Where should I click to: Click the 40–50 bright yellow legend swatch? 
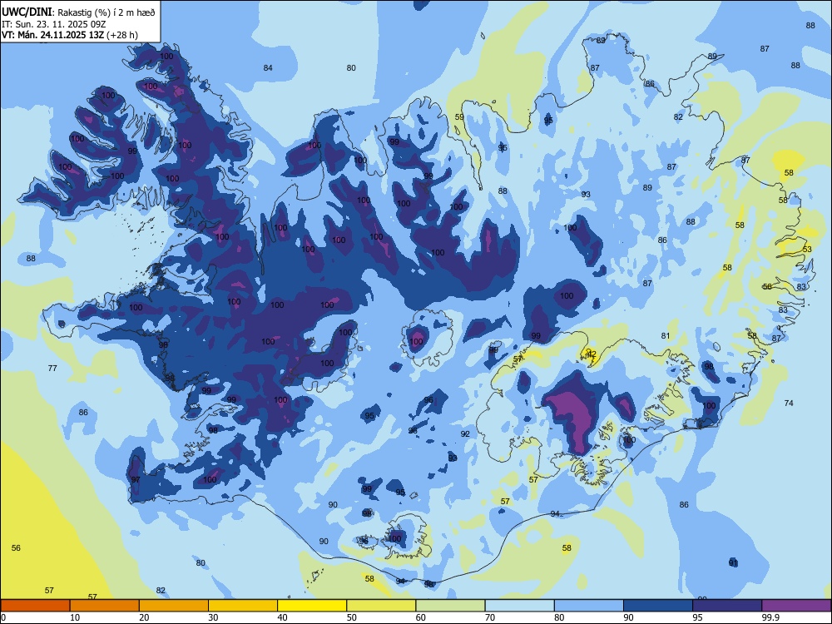(x=312, y=606)
